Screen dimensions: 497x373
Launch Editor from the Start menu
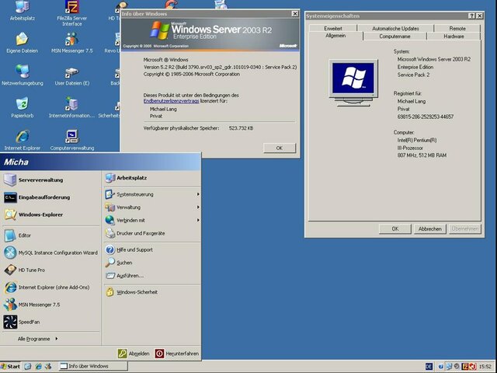click(x=50, y=235)
